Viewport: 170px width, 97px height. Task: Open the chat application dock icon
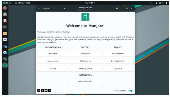pyautogui.click(x=5, y=40)
